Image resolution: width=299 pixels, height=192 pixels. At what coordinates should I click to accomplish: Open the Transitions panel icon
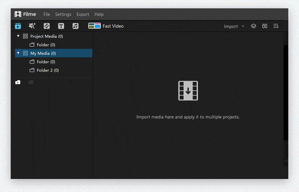click(46, 26)
